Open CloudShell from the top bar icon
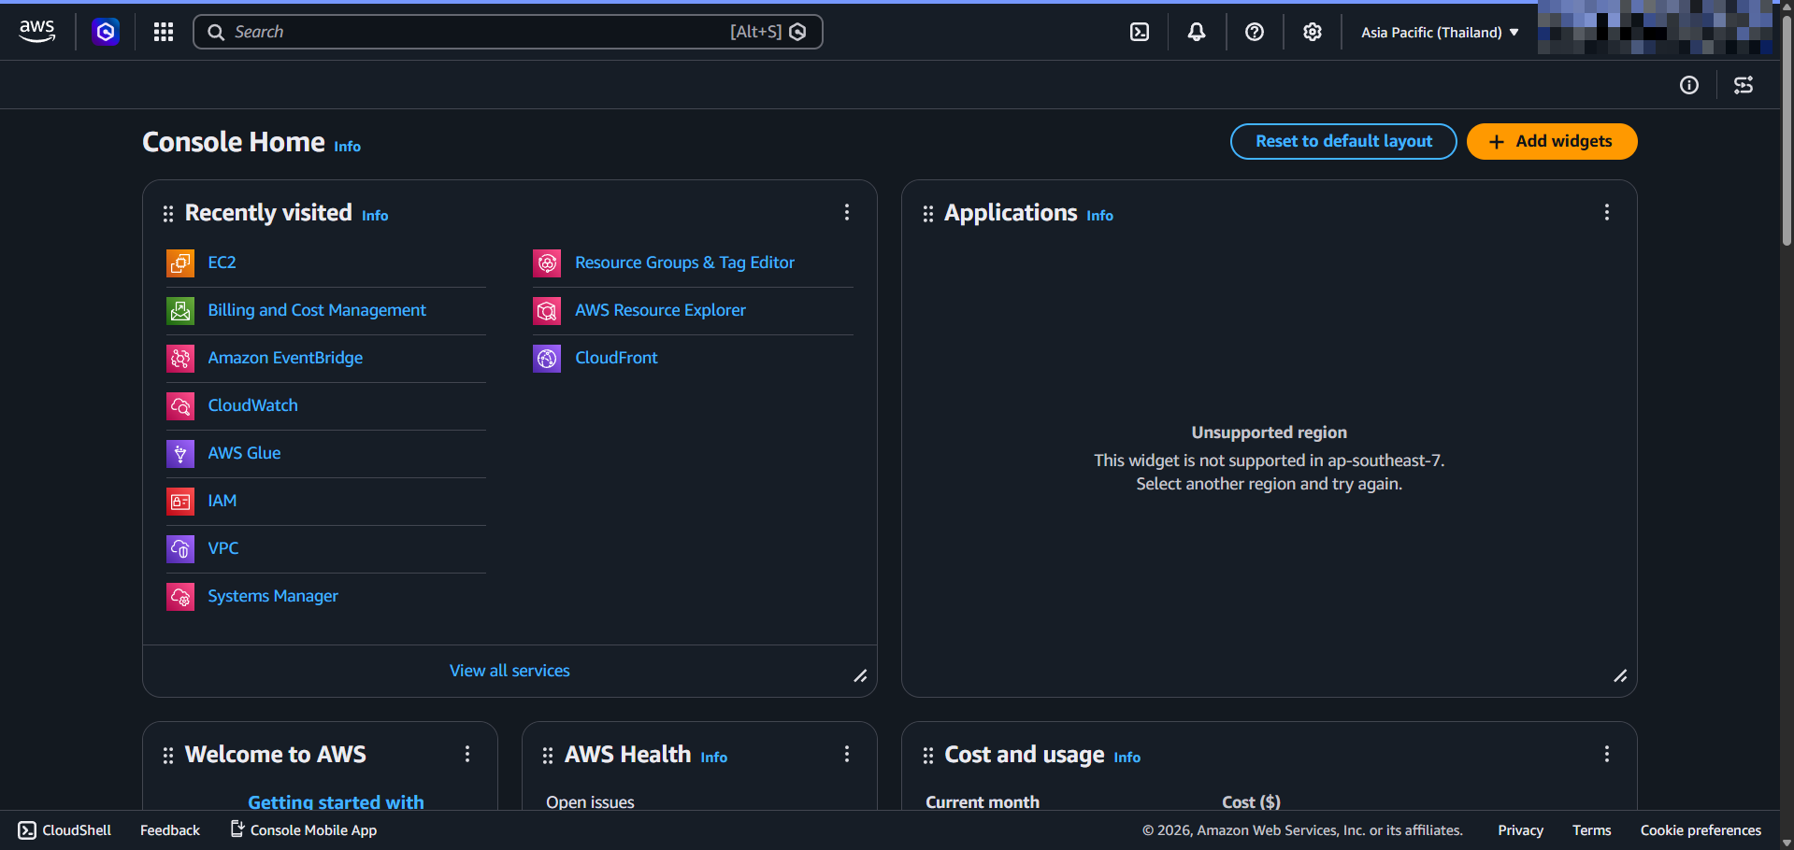The width and height of the screenshot is (1794, 850). click(x=1140, y=32)
